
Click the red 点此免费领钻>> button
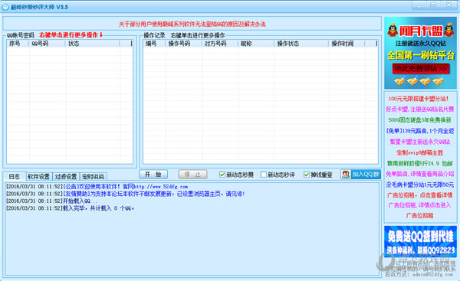pyautogui.click(x=421, y=69)
